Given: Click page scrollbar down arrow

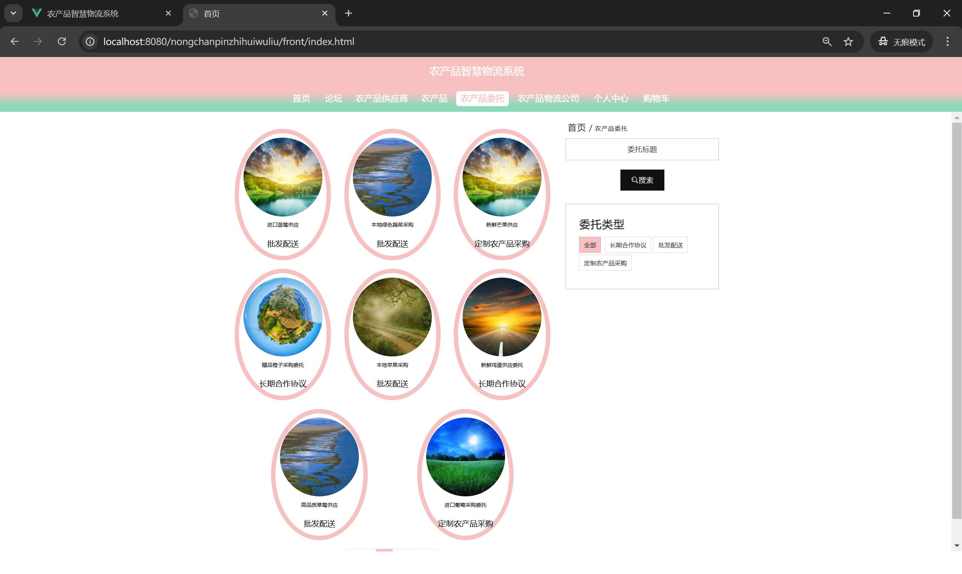Looking at the screenshot, I should pos(957,545).
